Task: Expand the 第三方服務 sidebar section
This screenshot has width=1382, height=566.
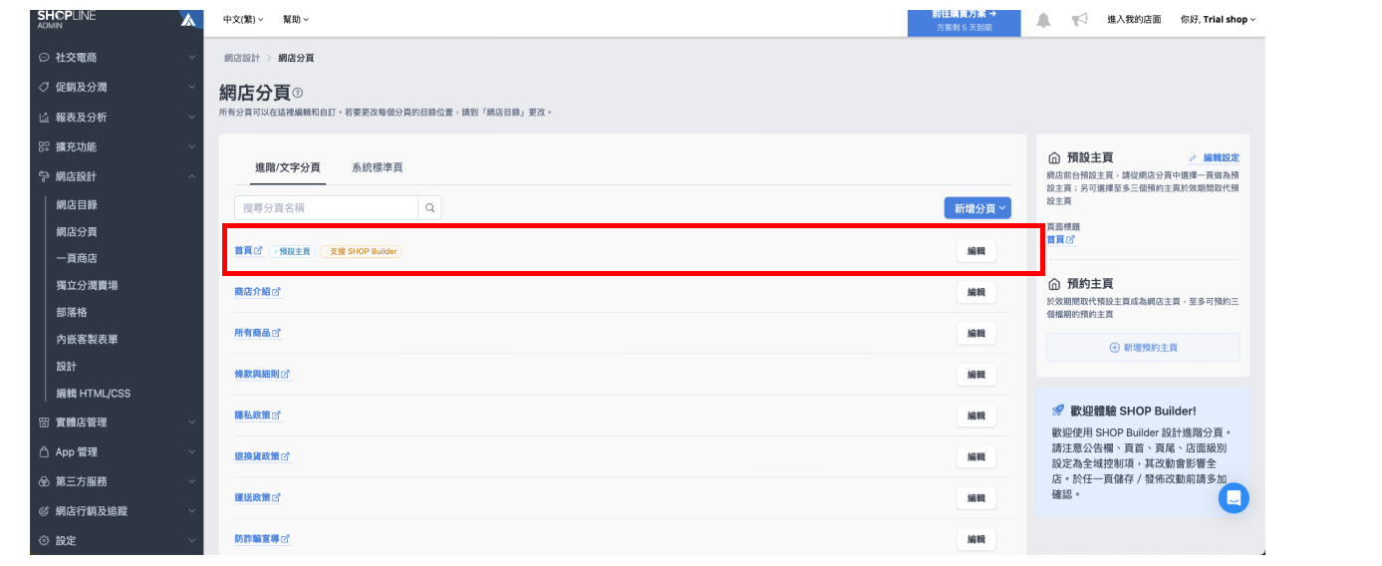Action: click(191, 481)
